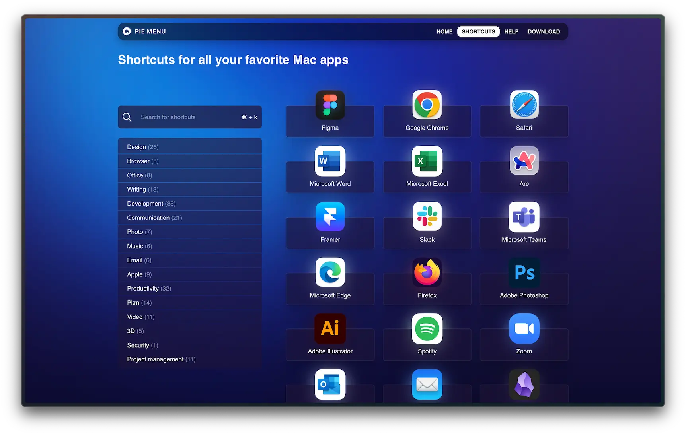Switch to the HOME tab
Image resolution: width=686 pixels, height=435 pixels.
(444, 31)
